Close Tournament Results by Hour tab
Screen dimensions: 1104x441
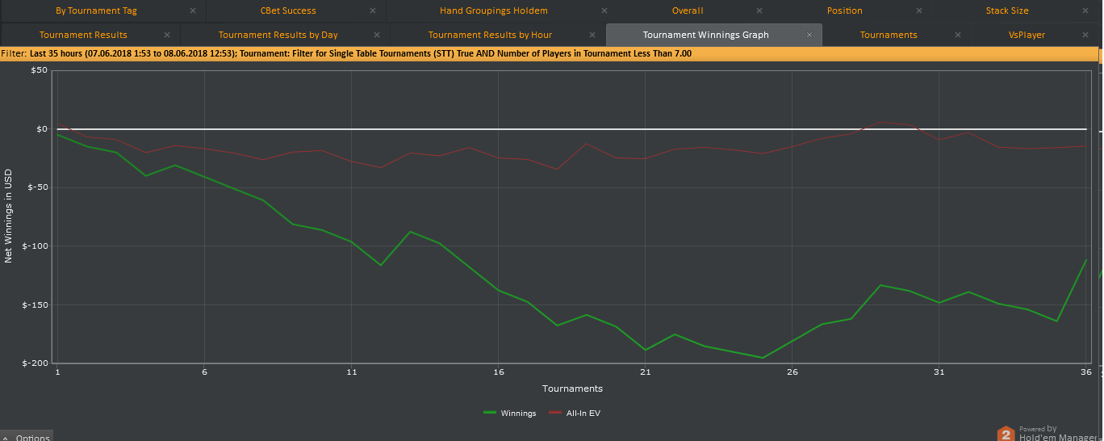(593, 36)
